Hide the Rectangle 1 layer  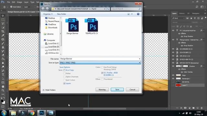click(173, 79)
